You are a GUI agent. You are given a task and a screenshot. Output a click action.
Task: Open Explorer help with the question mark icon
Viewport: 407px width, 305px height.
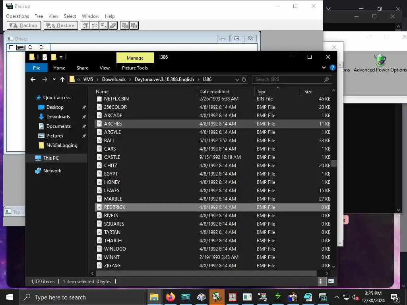(332, 68)
